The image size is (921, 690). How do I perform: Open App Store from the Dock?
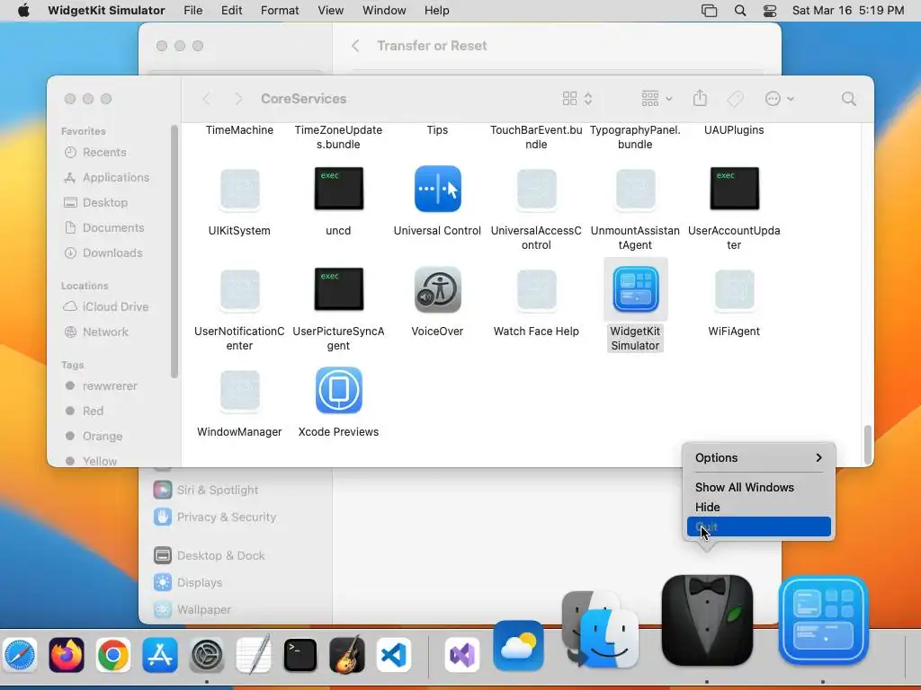pyautogui.click(x=160, y=655)
